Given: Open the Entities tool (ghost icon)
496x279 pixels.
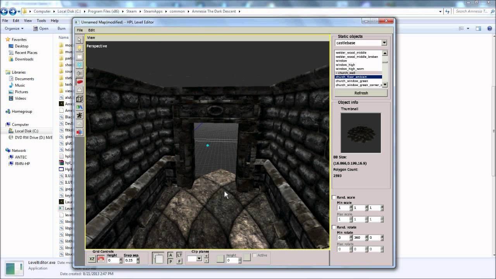Looking at the screenshot, I should pos(79,90).
